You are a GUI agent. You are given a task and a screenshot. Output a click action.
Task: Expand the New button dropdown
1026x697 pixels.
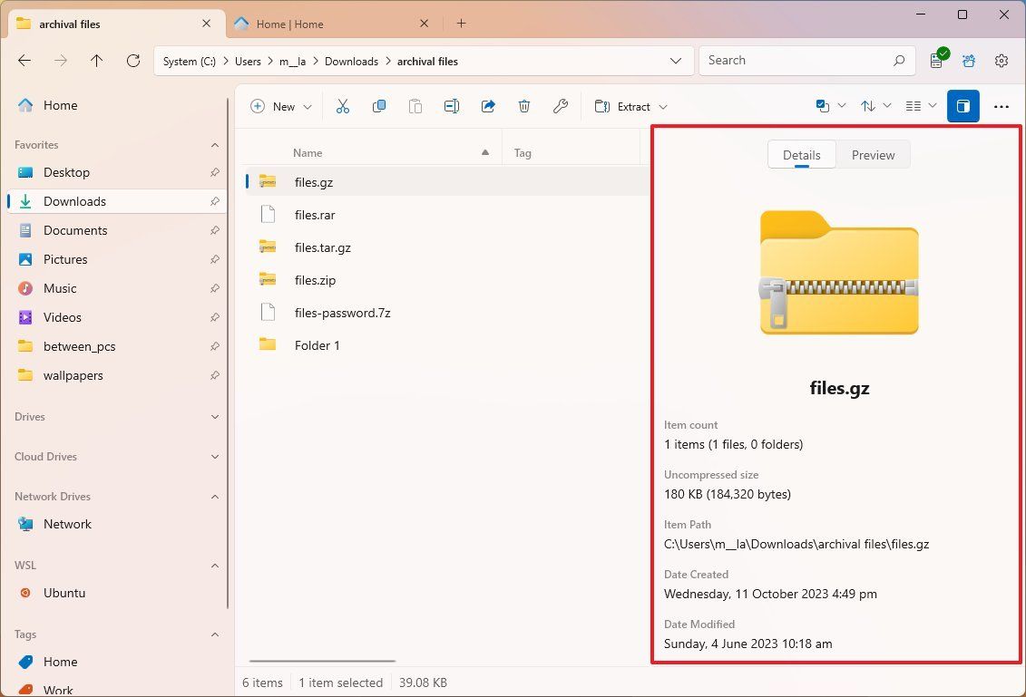pyautogui.click(x=307, y=106)
